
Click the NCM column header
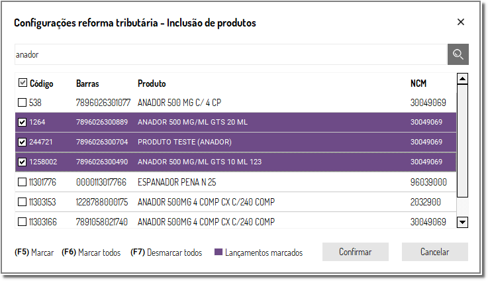[418, 84]
